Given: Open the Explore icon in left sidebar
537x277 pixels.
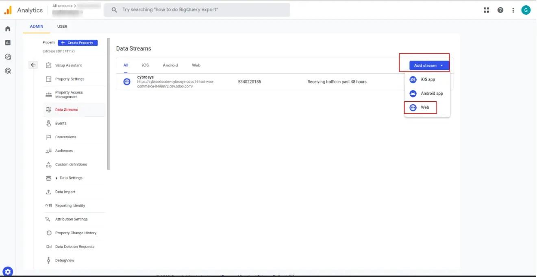Looking at the screenshot, I should [7, 57].
